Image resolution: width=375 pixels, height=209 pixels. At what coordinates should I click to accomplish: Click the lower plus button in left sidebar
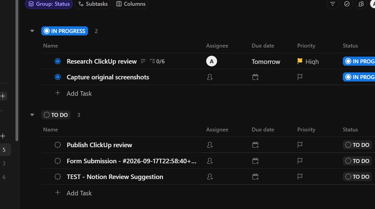pos(3,136)
